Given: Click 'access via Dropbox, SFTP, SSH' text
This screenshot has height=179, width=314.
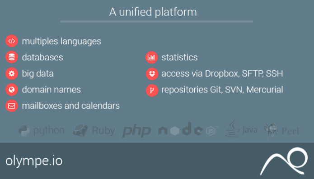Looking at the screenshot, I should click(222, 73).
